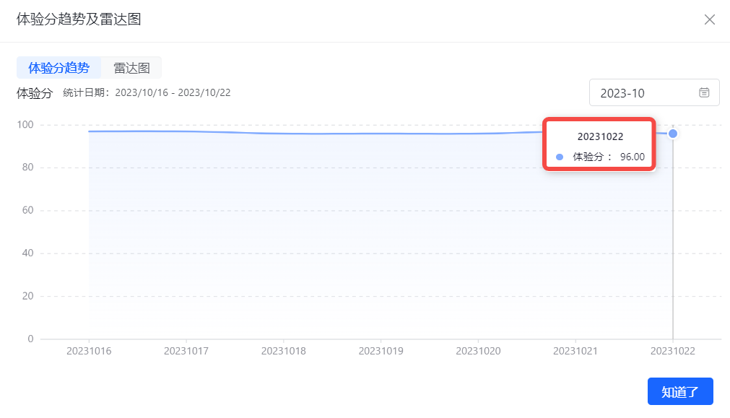Click the 20231022 title in the tooltip
This screenshot has width=730, height=418.
599,136
